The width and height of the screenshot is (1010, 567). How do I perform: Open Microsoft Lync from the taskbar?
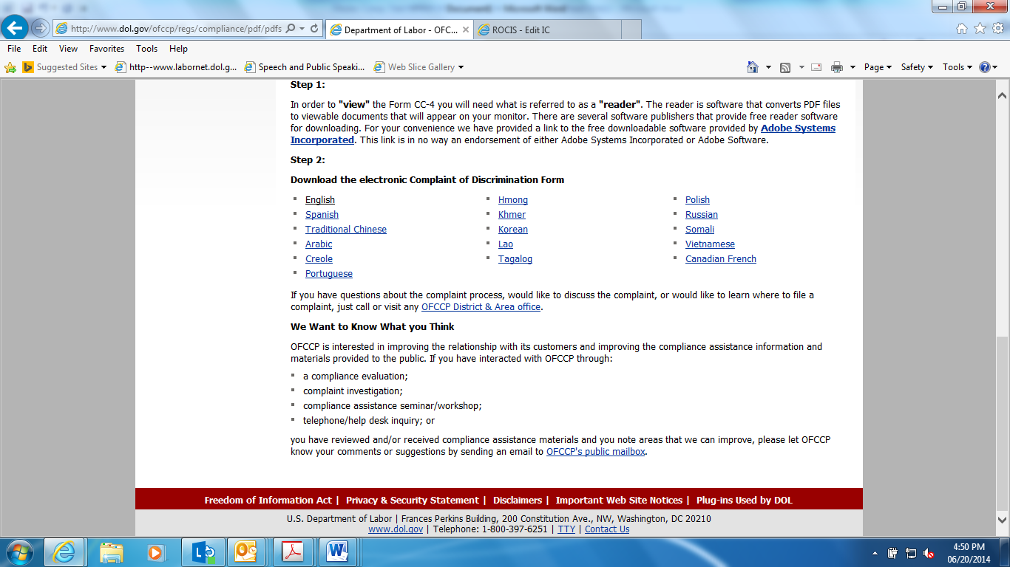click(x=203, y=552)
